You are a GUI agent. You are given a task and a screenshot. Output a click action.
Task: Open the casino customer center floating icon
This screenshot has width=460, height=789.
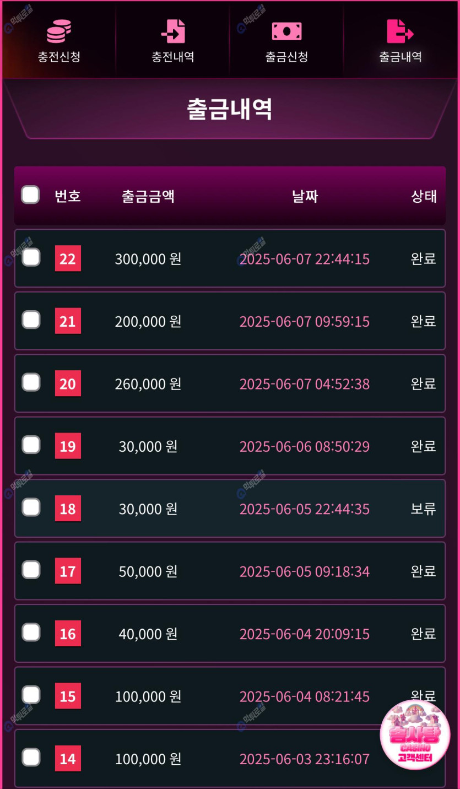click(x=415, y=735)
